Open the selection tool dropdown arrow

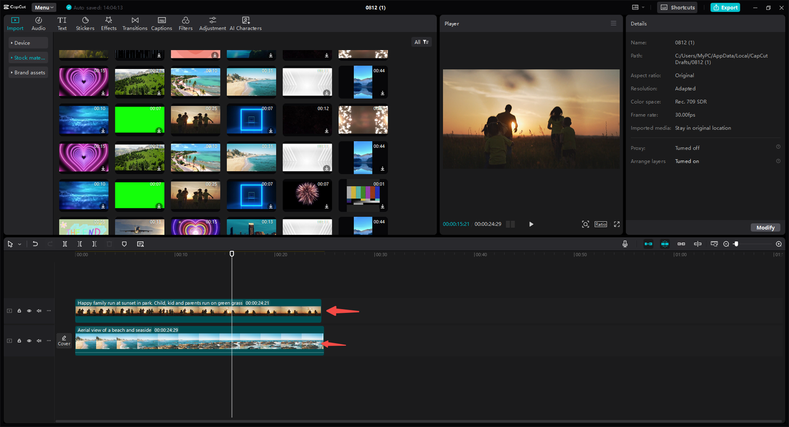(x=19, y=244)
